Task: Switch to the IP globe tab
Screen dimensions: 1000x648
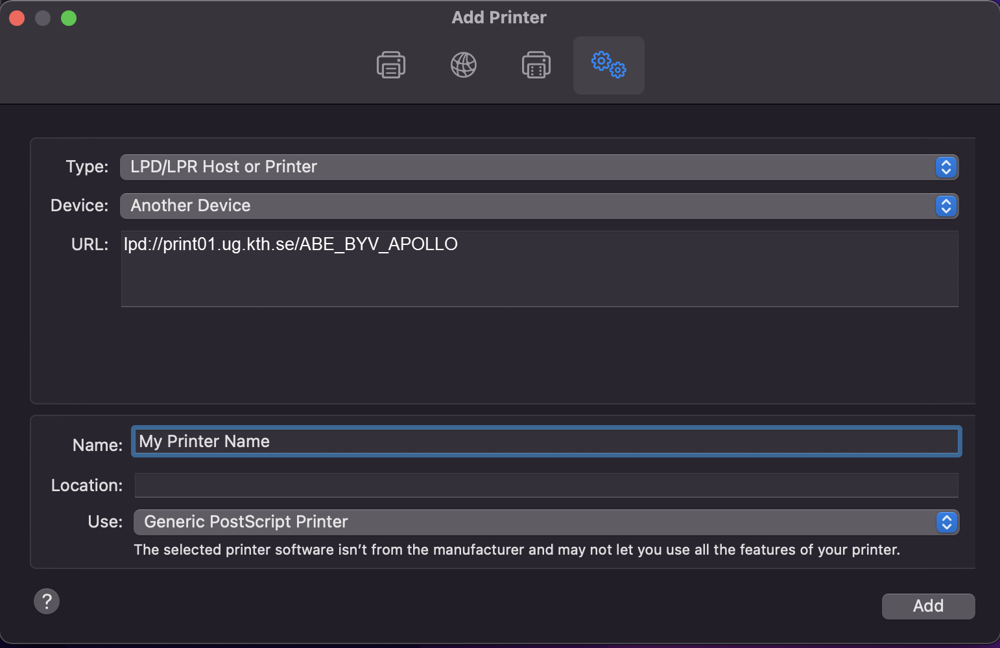Action: pos(463,65)
